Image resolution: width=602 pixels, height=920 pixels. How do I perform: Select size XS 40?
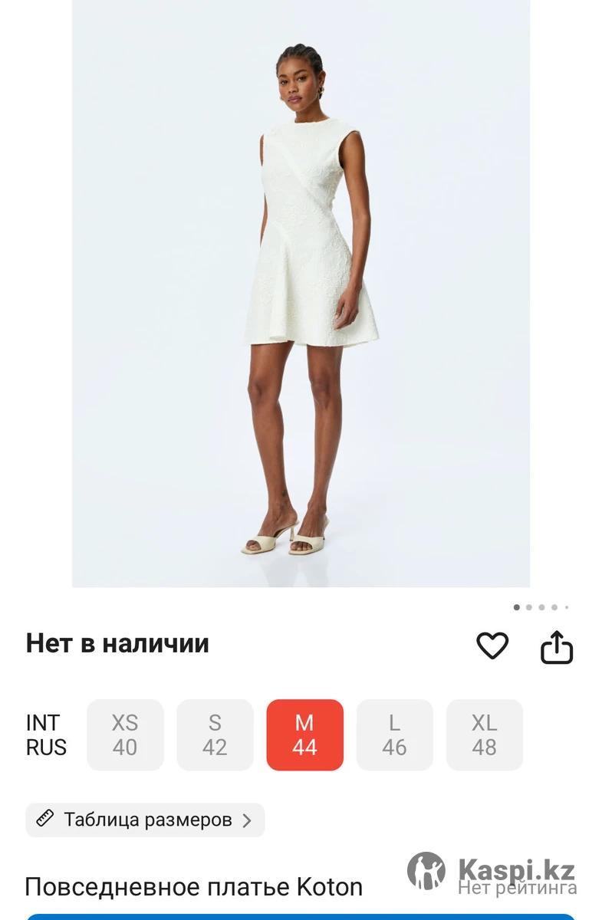[x=125, y=734]
